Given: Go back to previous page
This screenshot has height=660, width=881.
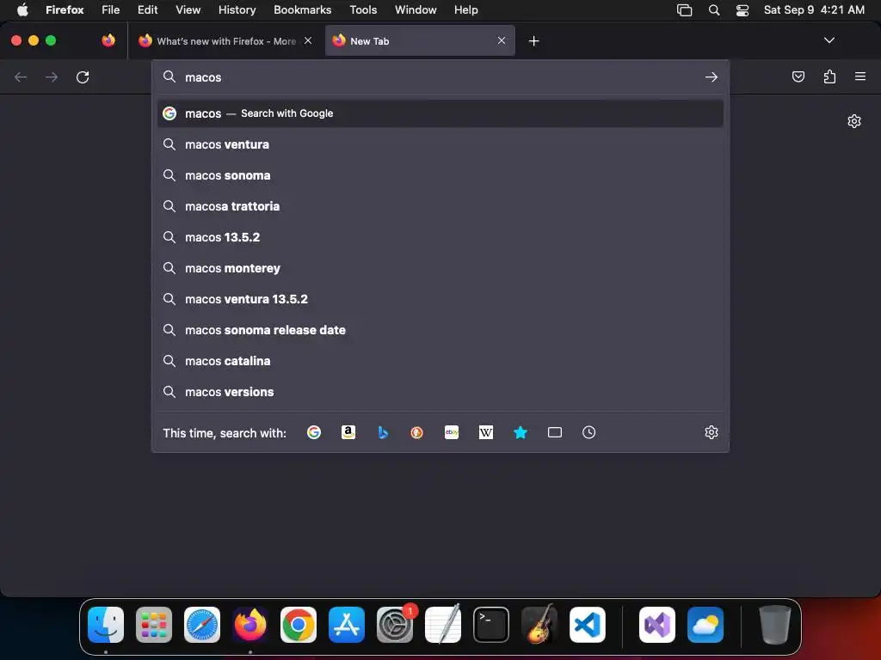Looking at the screenshot, I should (21, 76).
